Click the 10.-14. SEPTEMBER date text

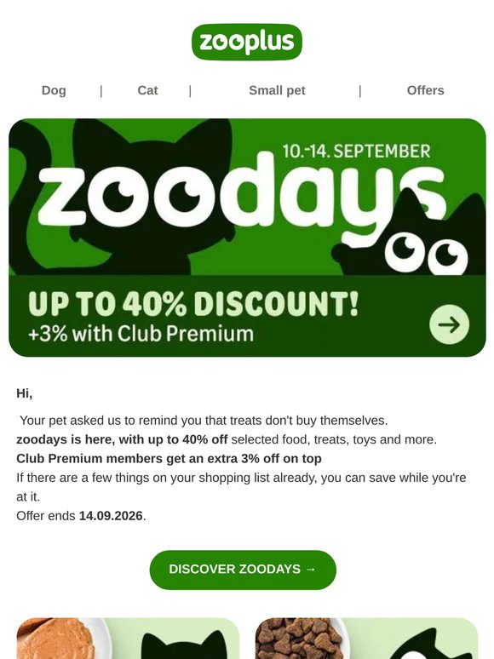356,152
